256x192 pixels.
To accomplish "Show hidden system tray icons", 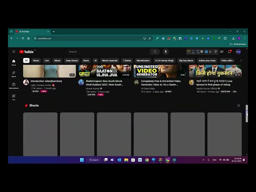I will 203,160.
